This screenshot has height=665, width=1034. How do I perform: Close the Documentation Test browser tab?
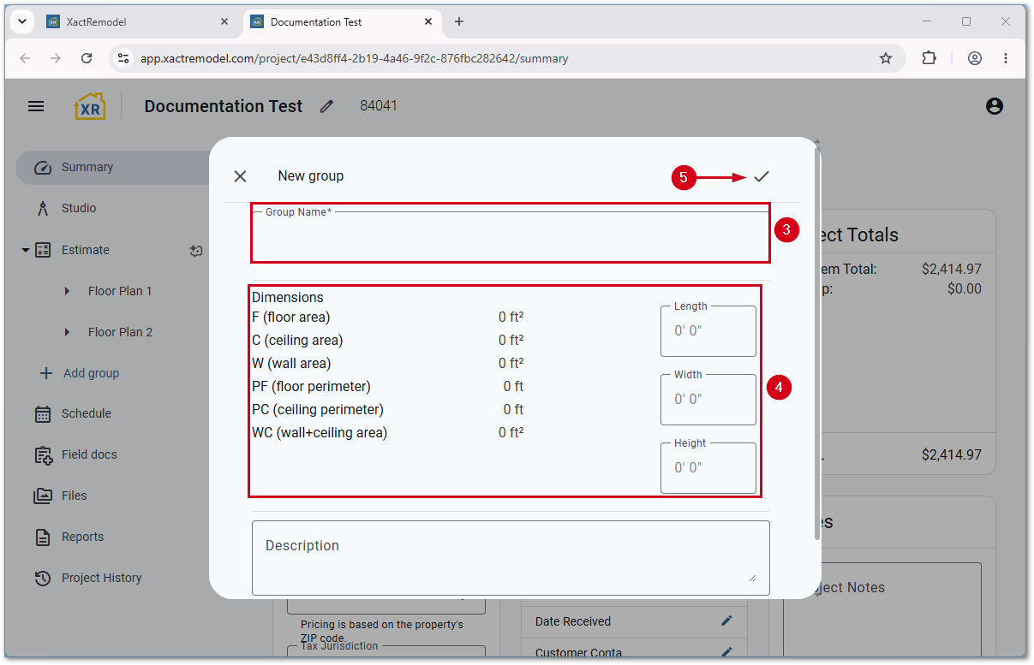(429, 22)
